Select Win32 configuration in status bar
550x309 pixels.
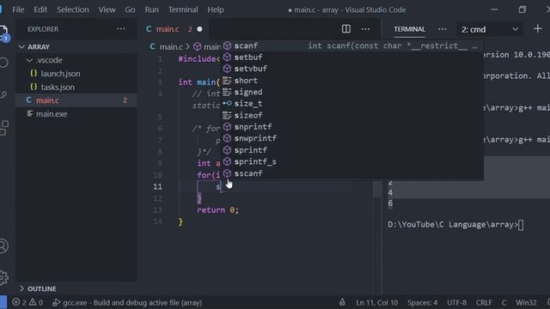click(x=526, y=302)
